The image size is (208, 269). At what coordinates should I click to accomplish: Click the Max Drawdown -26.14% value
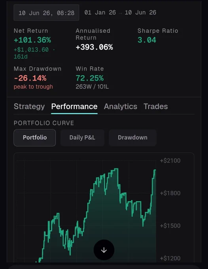coord(30,78)
